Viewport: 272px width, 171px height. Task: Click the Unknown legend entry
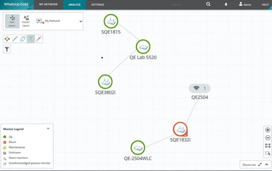click(x=12, y=152)
